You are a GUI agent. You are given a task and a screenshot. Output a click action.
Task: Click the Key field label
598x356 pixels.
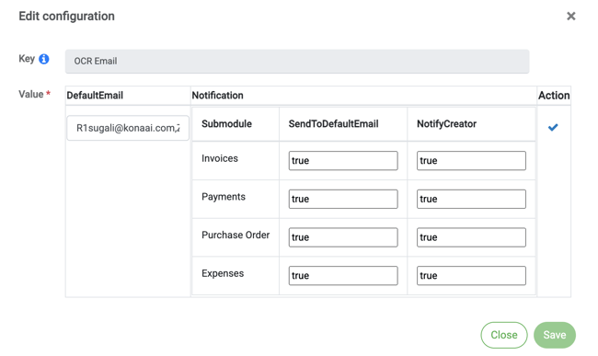point(27,59)
